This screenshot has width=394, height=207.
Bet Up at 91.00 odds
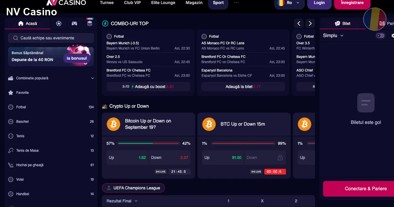[223, 158]
